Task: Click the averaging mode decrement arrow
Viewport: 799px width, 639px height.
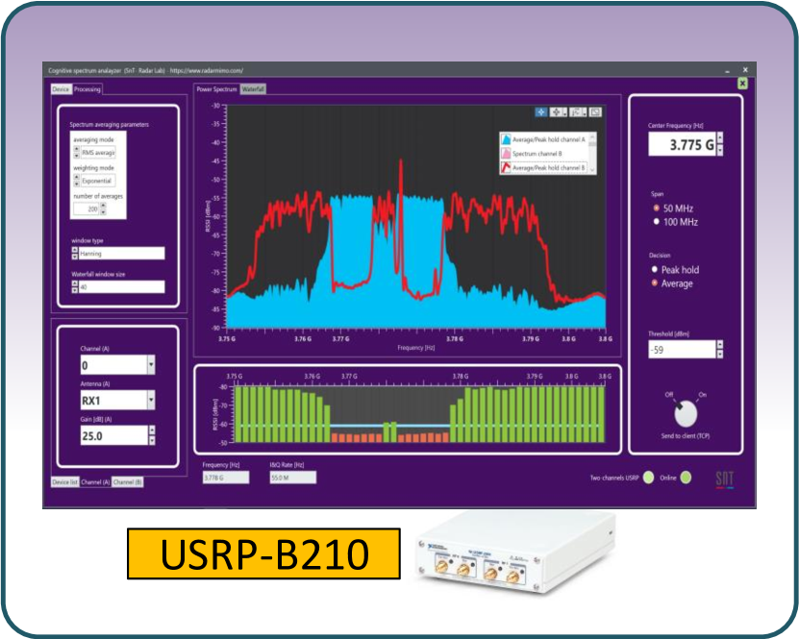Action: click(x=76, y=155)
